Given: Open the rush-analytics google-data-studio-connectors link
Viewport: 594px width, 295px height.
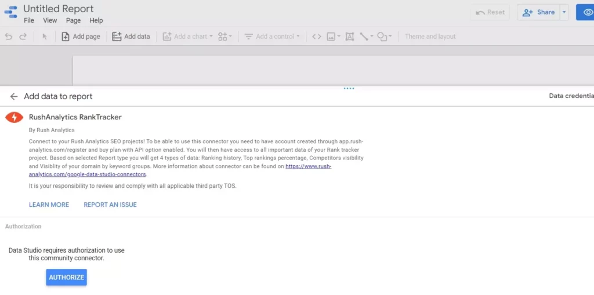Looking at the screenshot, I should (180, 170).
